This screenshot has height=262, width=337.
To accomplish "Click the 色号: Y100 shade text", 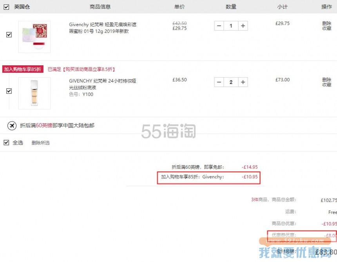I will (x=81, y=94).
